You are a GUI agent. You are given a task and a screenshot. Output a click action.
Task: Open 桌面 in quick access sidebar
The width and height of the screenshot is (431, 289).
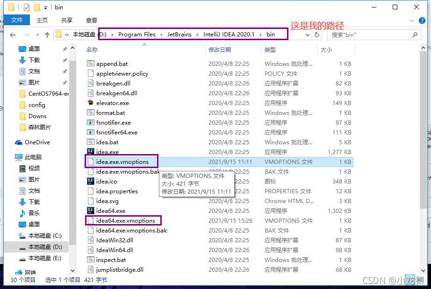[34, 49]
